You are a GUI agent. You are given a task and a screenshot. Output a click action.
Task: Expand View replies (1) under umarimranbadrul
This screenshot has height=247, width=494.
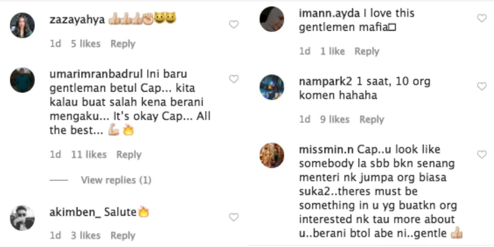[116, 180]
